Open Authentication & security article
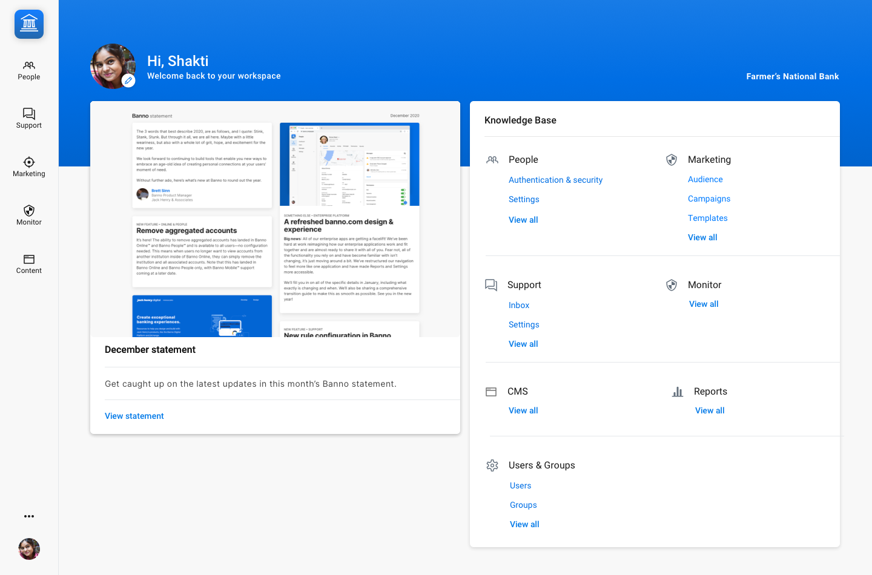The height and width of the screenshot is (575, 872). coord(555,180)
